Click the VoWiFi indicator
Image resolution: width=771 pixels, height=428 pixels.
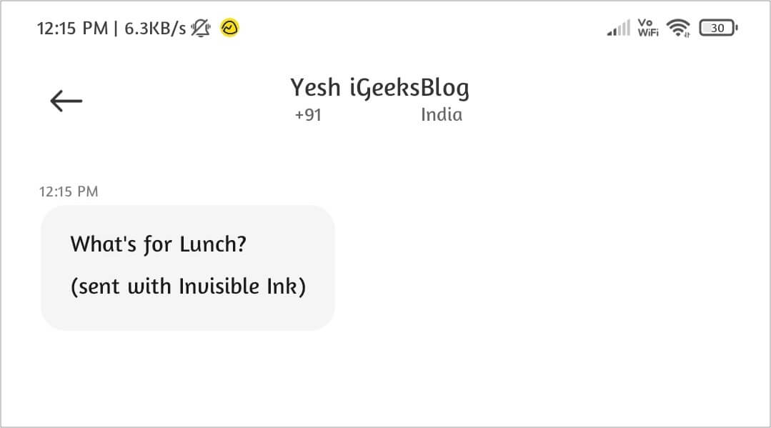click(648, 29)
